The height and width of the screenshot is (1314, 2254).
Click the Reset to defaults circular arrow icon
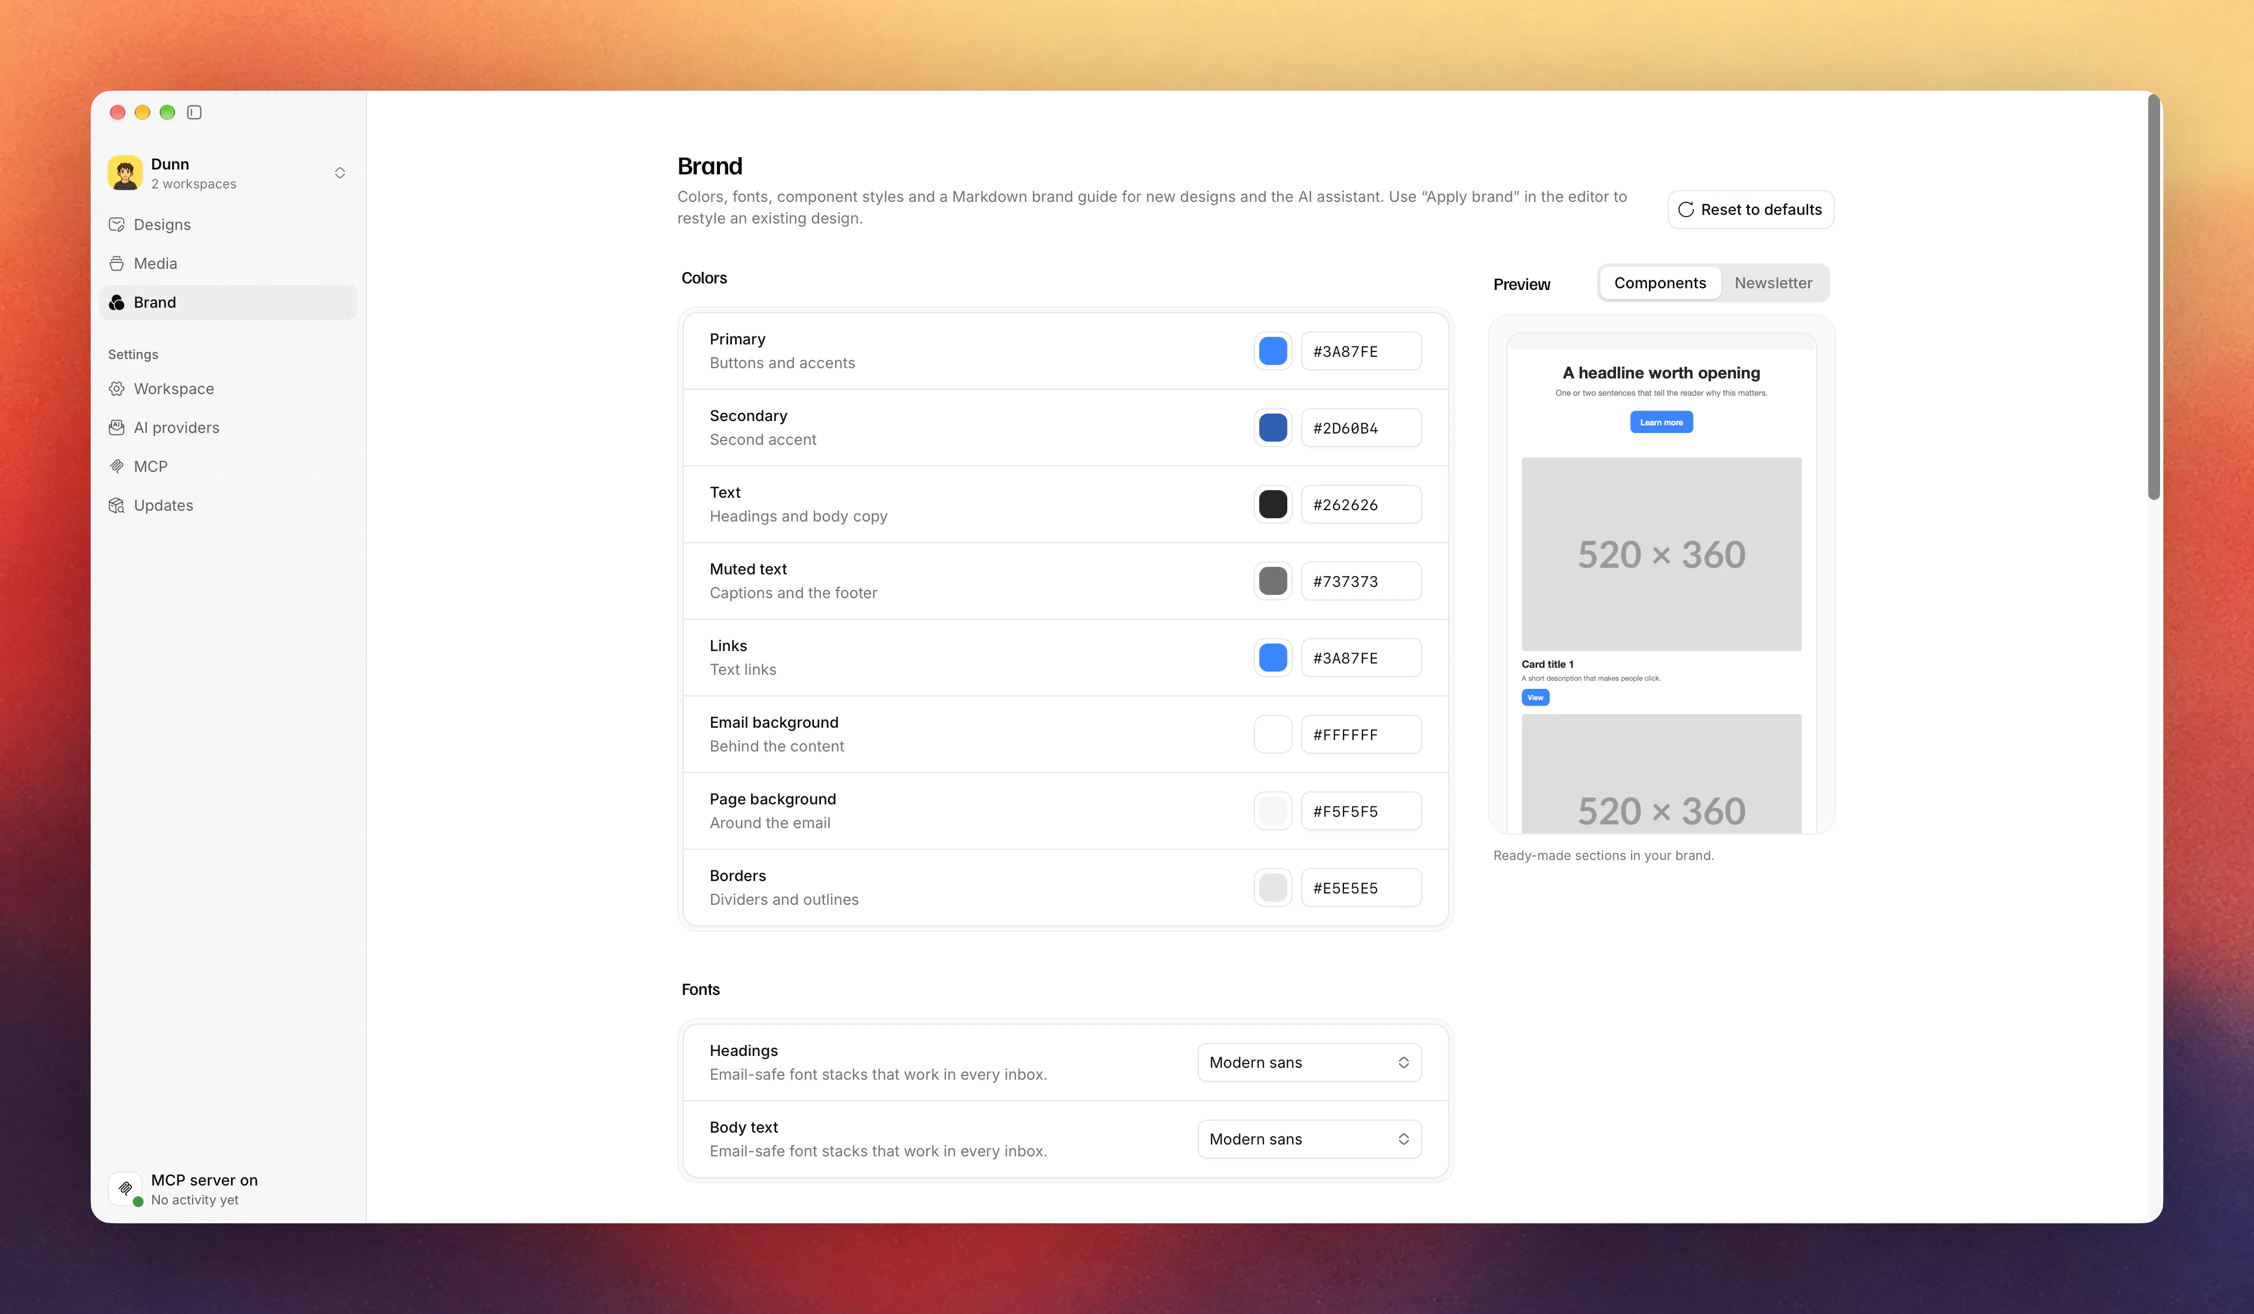(1686, 209)
